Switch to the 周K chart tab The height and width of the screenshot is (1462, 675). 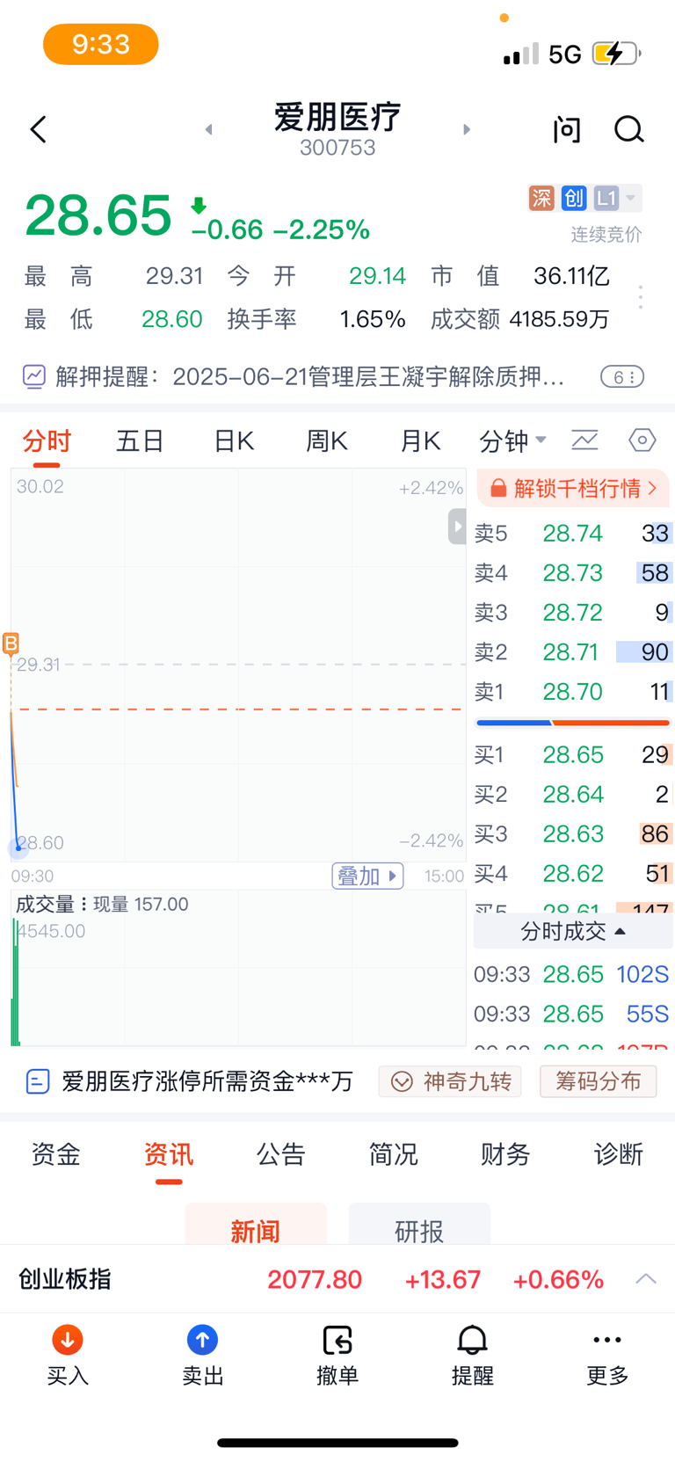click(326, 440)
